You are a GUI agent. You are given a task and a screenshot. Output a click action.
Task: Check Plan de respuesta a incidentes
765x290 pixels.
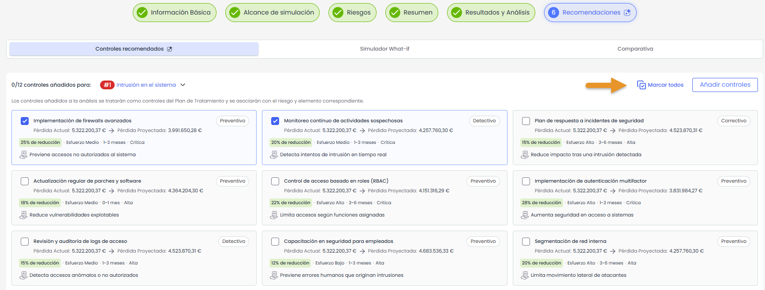point(526,121)
